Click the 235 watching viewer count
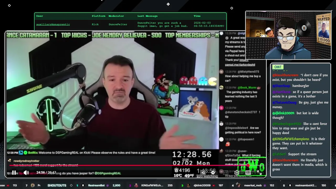The height and width of the screenshot is (189, 336). click(x=207, y=176)
